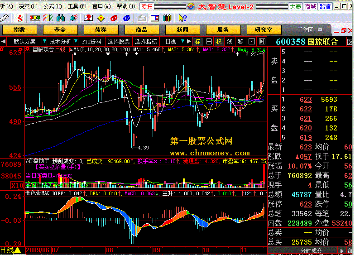Click the red dollar sign icon
355x255 pixels.
(x=20, y=18)
